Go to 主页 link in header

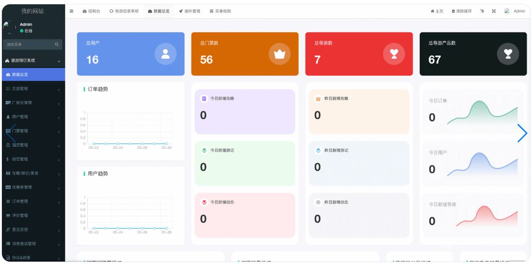pyautogui.click(x=437, y=11)
